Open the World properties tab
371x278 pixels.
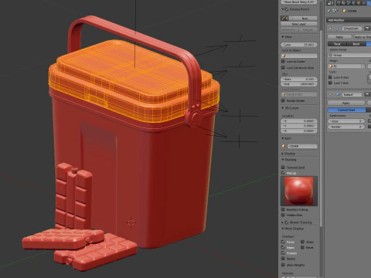pyautogui.click(x=354, y=3)
